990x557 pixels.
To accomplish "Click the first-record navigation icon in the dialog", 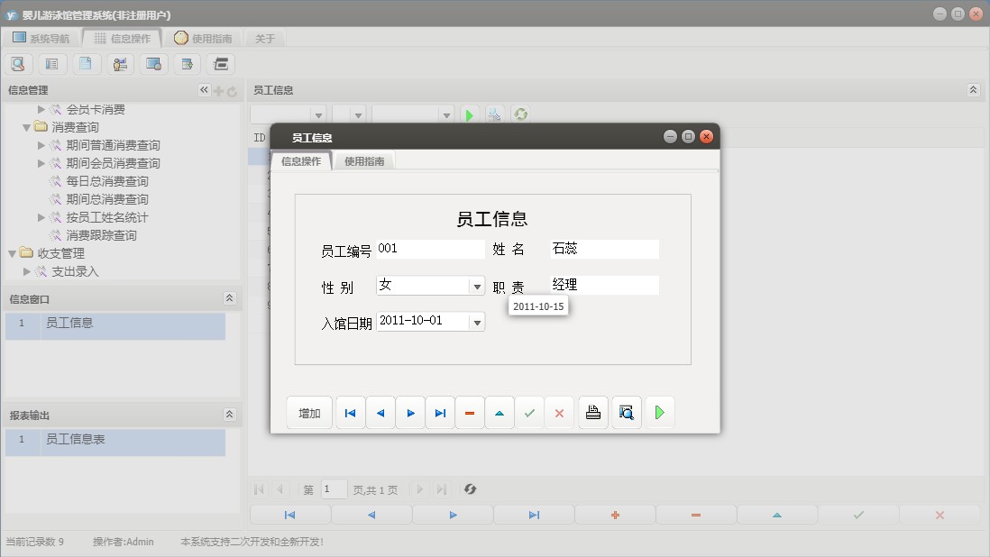I will coord(350,412).
